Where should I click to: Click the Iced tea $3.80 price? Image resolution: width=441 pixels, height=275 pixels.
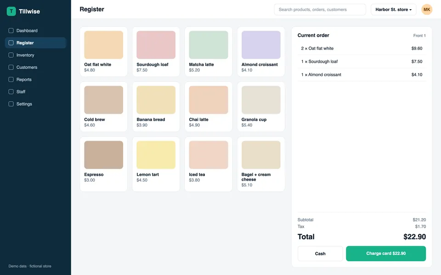pyautogui.click(x=194, y=180)
